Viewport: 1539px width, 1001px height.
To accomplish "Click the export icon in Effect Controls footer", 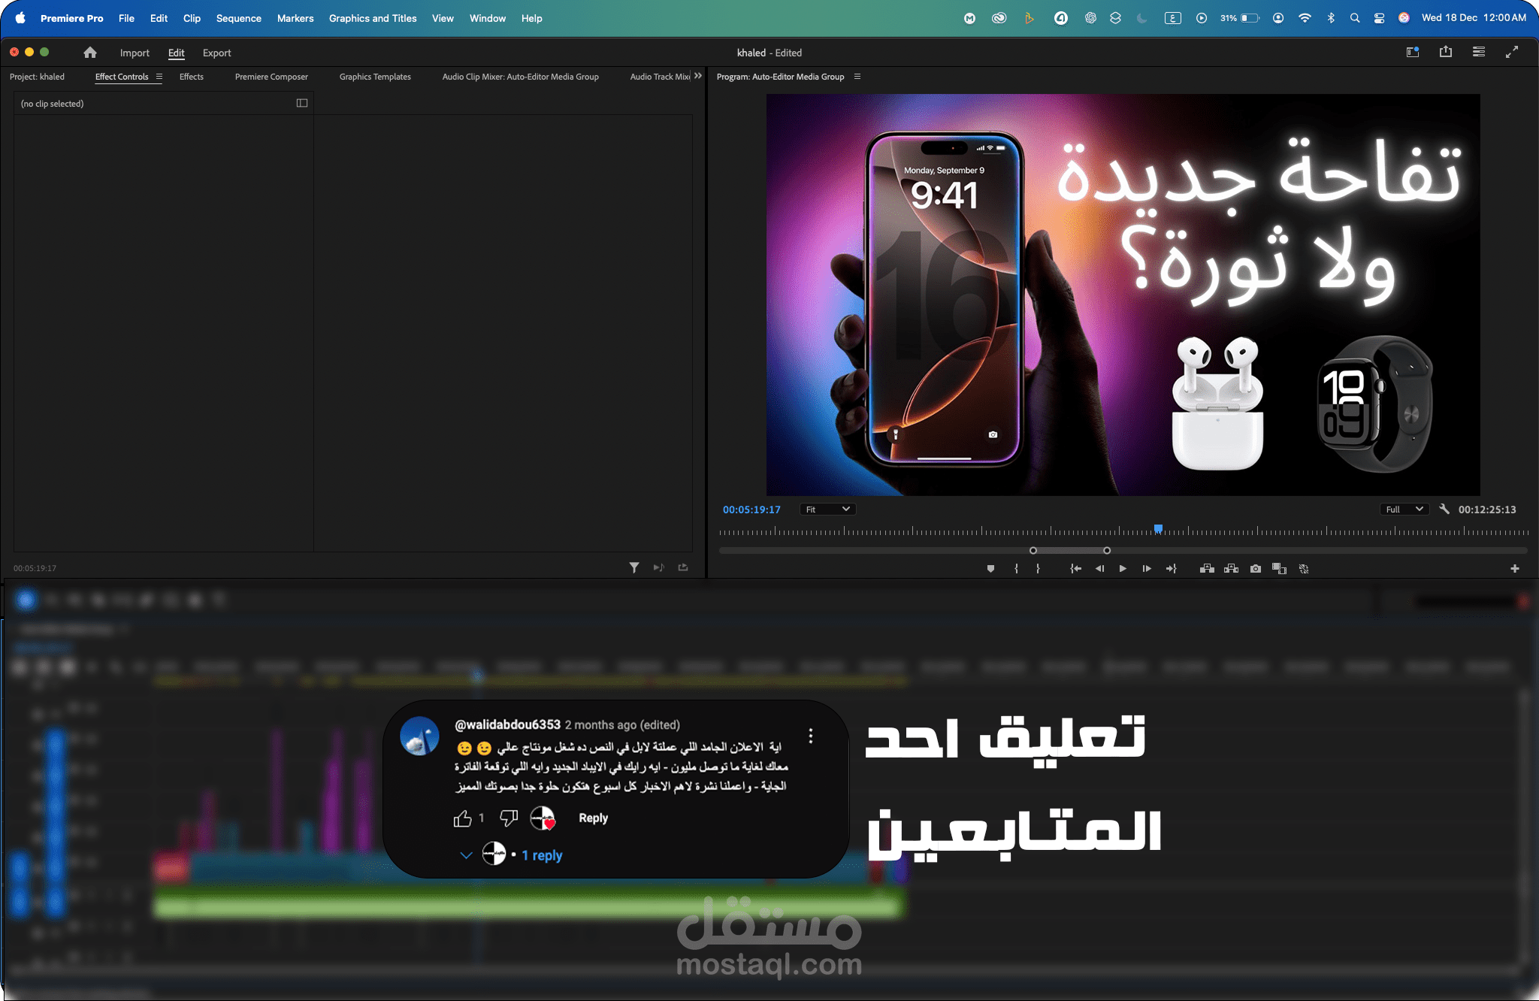I will (x=683, y=567).
